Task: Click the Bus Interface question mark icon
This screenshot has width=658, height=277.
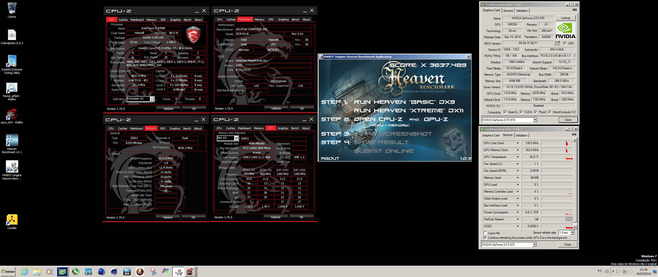Action: tap(574, 56)
